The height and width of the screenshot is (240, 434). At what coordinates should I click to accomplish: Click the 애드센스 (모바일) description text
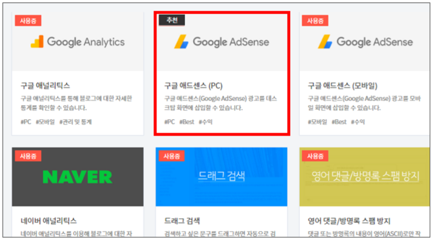(x=364, y=103)
